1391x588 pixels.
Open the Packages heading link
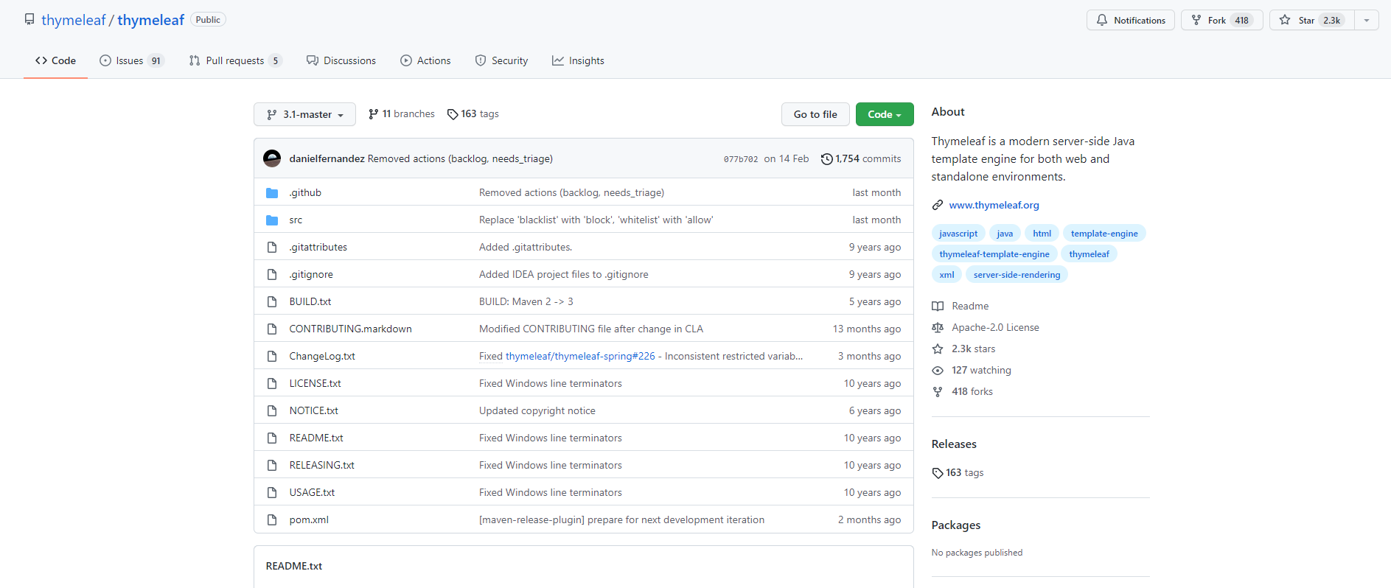click(956, 525)
